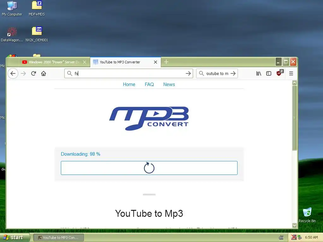The width and height of the screenshot is (323, 242).
Task: Click the spinning loading indicator box
Action: click(149, 168)
